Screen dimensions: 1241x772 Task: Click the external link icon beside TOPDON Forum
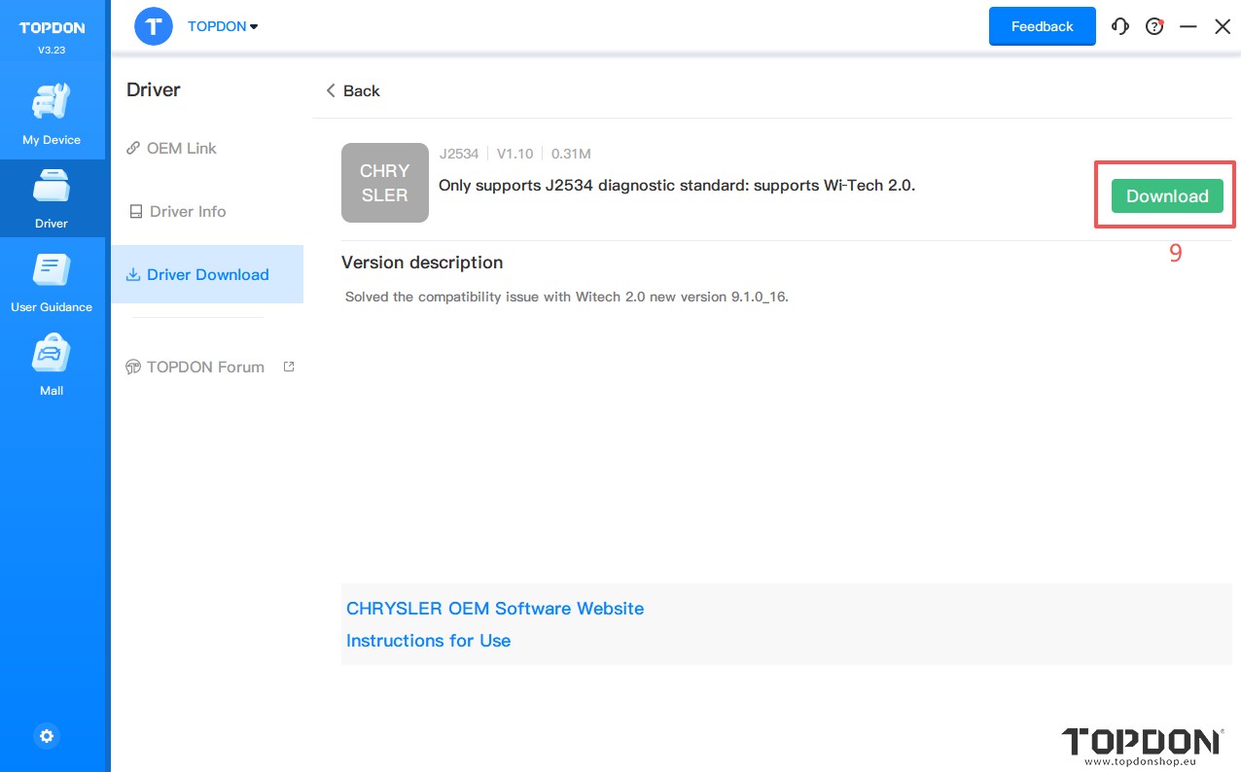pos(289,367)
